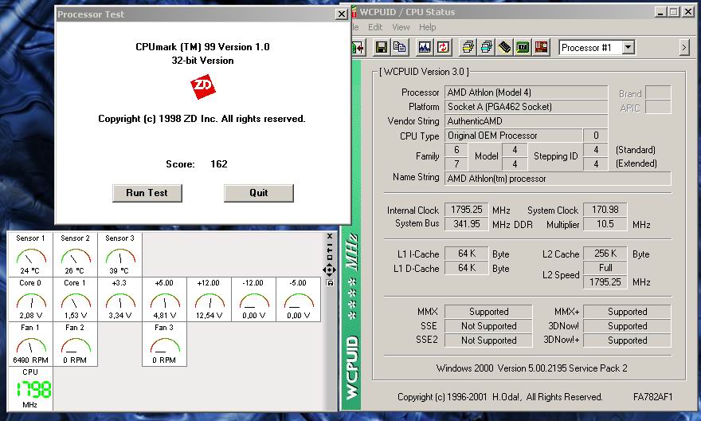
Task: Click the green circuit board icon
Action: click(x=523, y=47)
